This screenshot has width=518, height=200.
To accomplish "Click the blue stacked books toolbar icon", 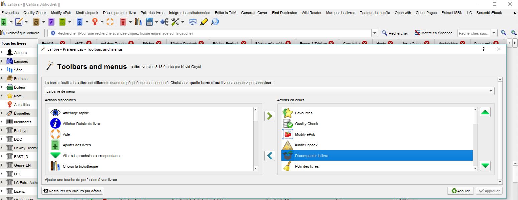I will coord(193,22).
